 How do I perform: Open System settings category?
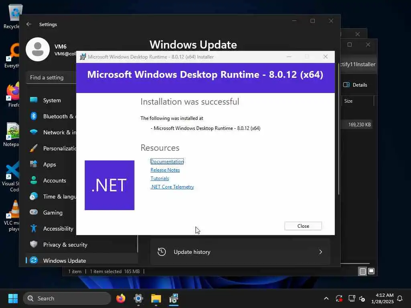click(52, 100)
